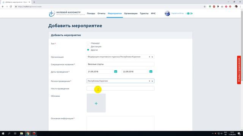243x136 pixels.
Task: Switch to Chrome on the taskbar
Action: pyautogui.click(x=28, y=133)
